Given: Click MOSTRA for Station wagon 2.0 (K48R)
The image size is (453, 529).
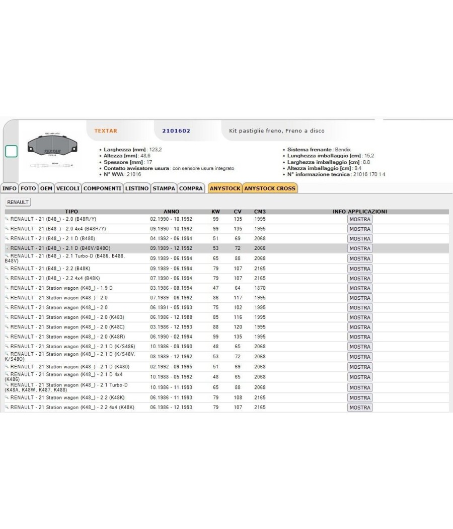Looking at the screenshot, I should tap(360, 338).
